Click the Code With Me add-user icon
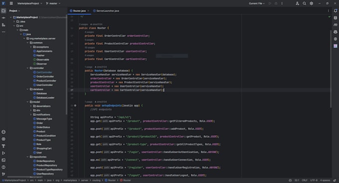Image resolution: width=339 pixels, height=183 pixels. tap(297, 3)
